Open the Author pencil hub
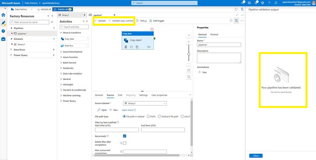Image resolution: width=316 pixels, height=160 pixels. point(3,23)
